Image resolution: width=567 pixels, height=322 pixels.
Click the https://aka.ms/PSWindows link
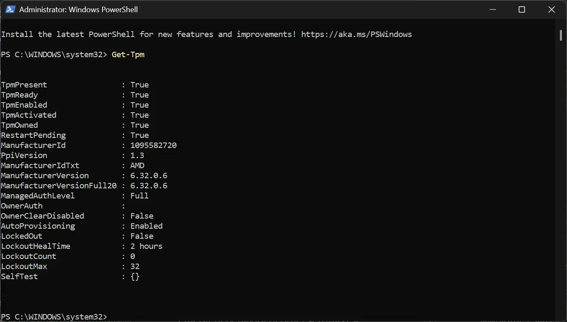[357, 34]
